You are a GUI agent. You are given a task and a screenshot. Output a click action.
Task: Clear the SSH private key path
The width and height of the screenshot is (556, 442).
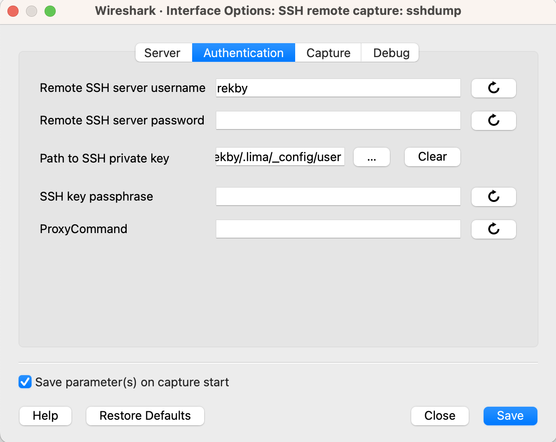coord(432,157)
